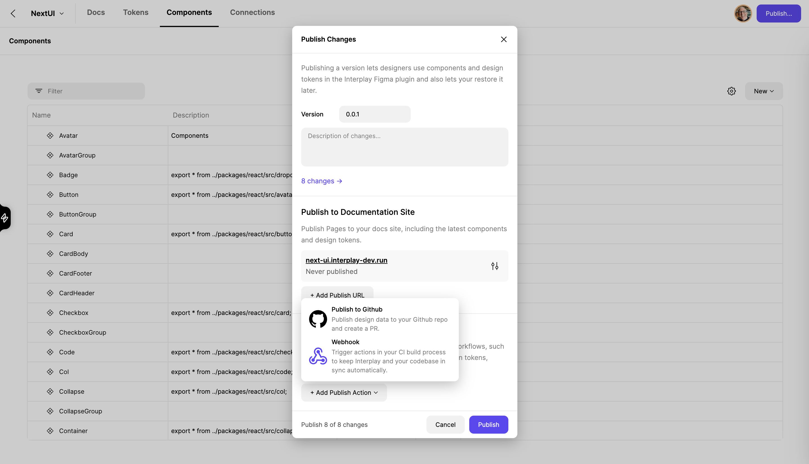
Task: Switch to the Docs tab
Action: coord(96,12)
